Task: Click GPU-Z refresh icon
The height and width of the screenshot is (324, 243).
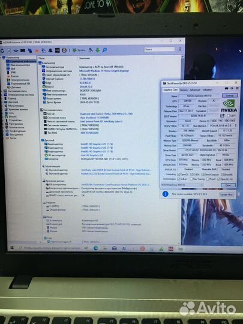Action: (232, 88)
